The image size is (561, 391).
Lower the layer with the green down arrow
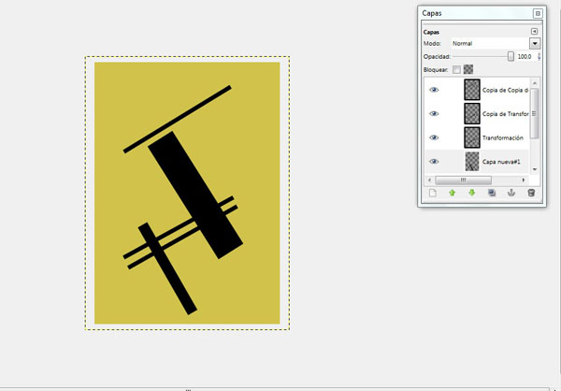click(x=472, y=193)
